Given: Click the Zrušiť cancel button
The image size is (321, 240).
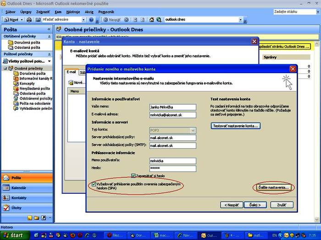Looking at the screenshot, I should (282, 205).
